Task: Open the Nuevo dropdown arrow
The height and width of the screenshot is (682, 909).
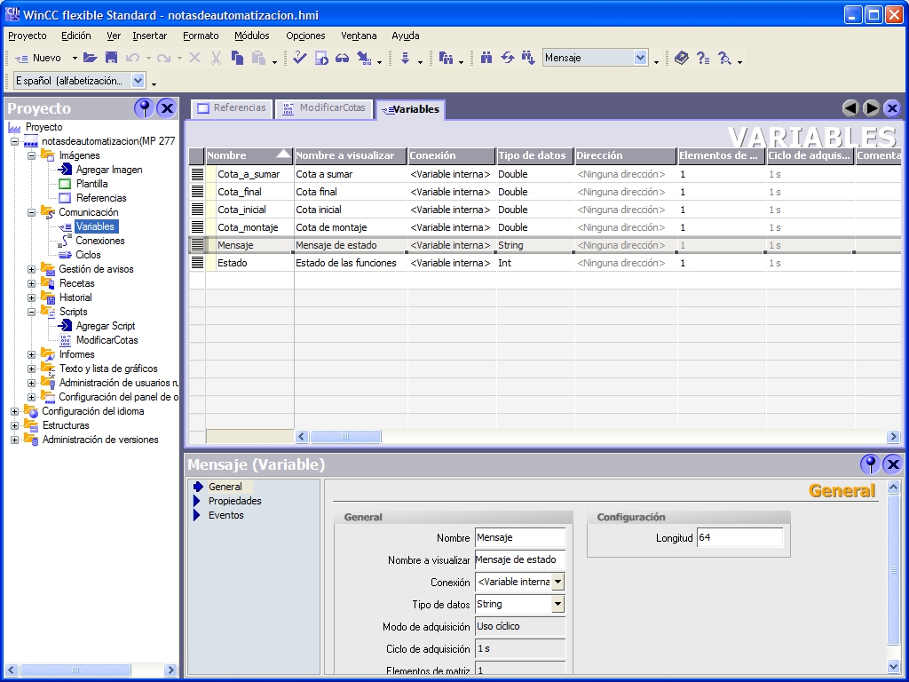Action: tap(74, 58)
